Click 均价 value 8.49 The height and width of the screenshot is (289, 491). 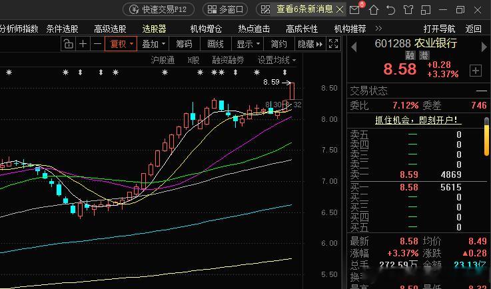point(478,241)
